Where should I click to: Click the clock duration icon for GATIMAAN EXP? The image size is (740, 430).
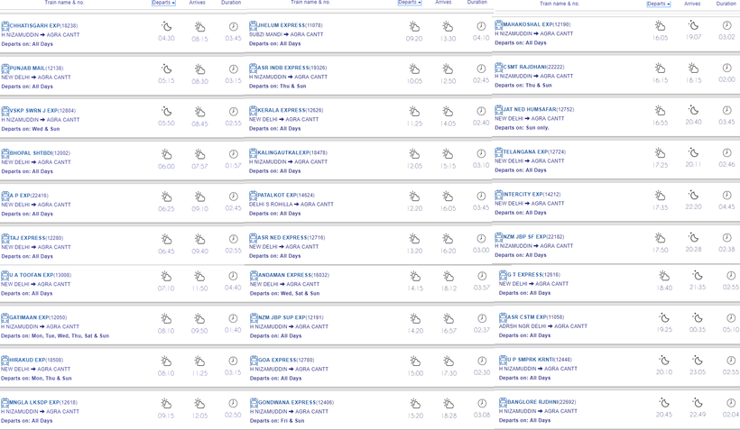click(x=233, y=318)
